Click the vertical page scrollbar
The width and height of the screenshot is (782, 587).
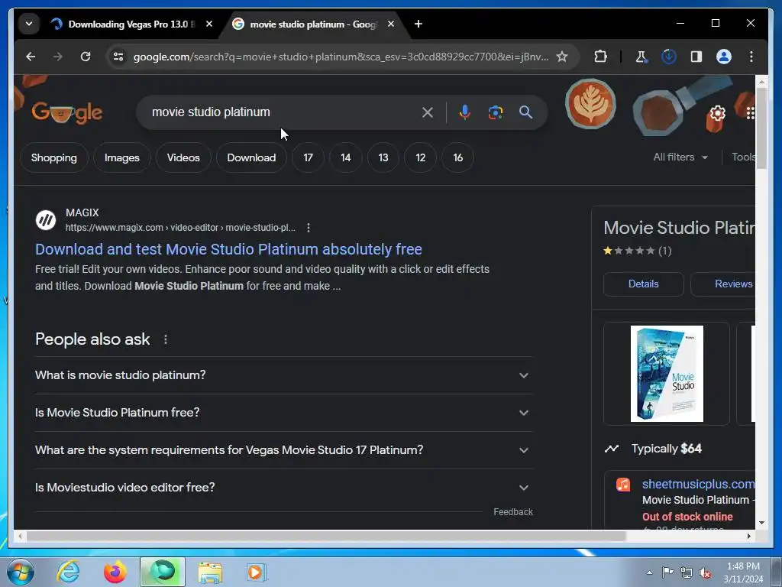[x=761, y=128]
